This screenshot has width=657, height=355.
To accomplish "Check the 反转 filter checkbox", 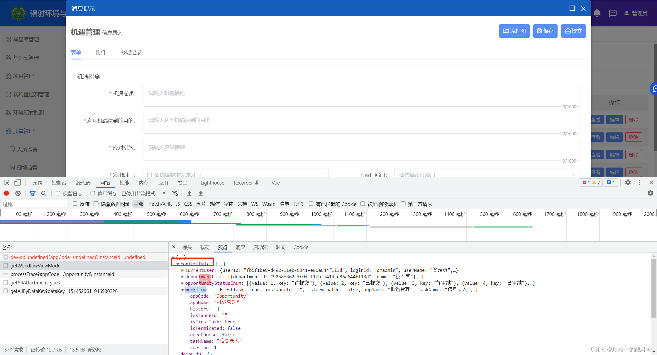I will (75, 204).
